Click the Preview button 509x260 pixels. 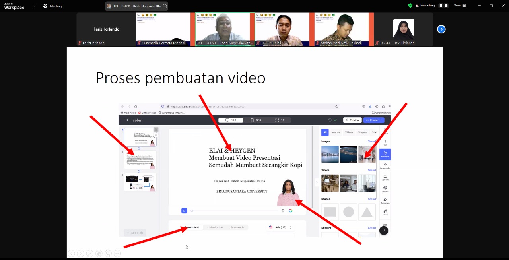point(352,120)
